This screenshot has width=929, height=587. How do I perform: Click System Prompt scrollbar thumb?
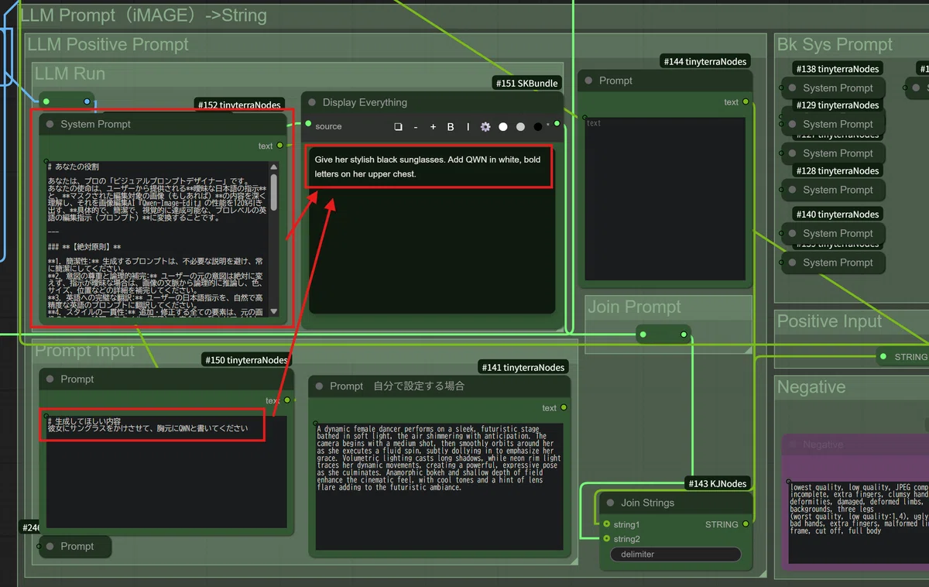[274, 192]
